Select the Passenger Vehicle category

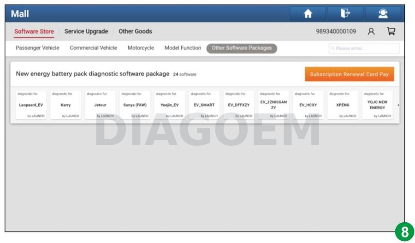point(37,48)
